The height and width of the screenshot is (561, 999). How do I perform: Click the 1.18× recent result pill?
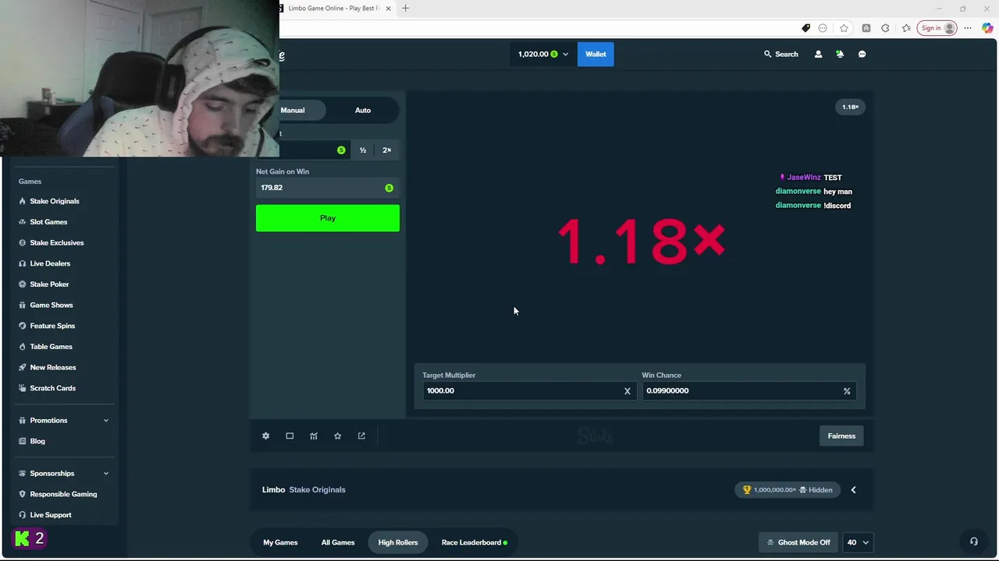point(850,107)
